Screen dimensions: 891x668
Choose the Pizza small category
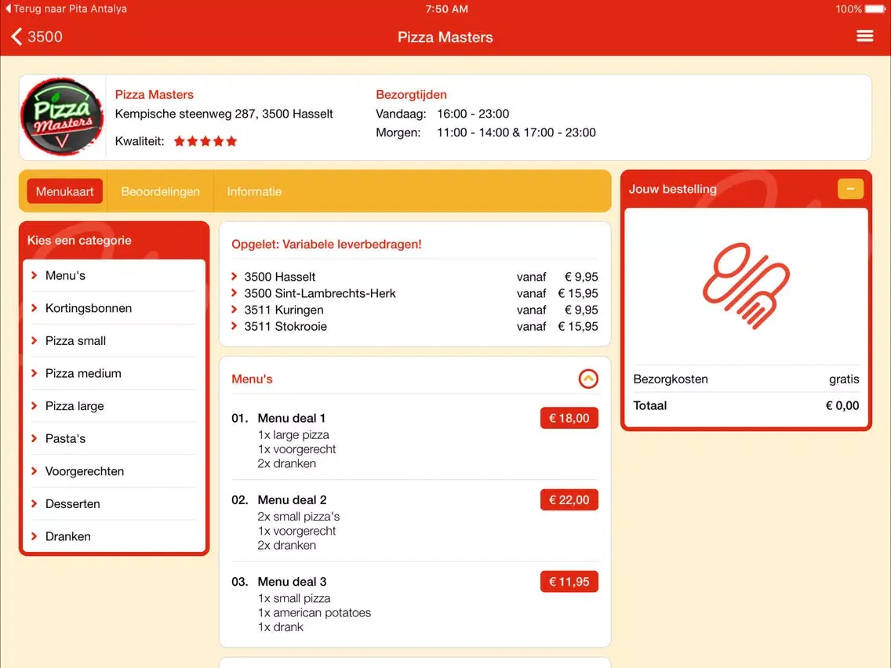[114, 341]
